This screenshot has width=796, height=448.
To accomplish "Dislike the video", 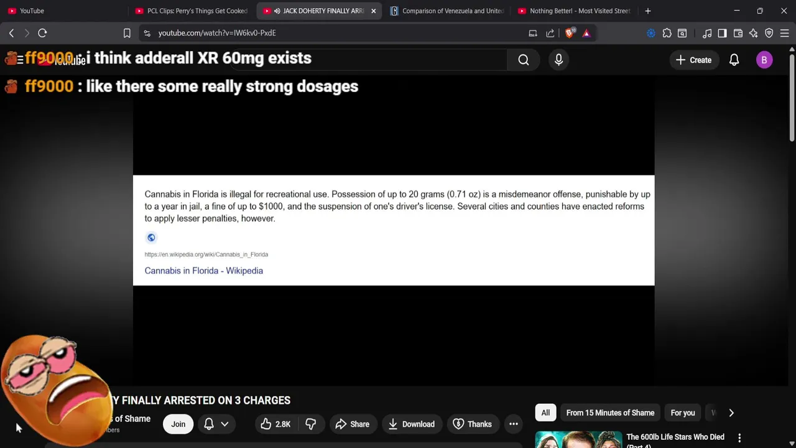I will pos(310,424).
